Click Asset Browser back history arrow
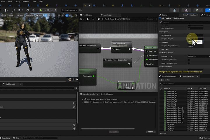 [x=162, y=80]
